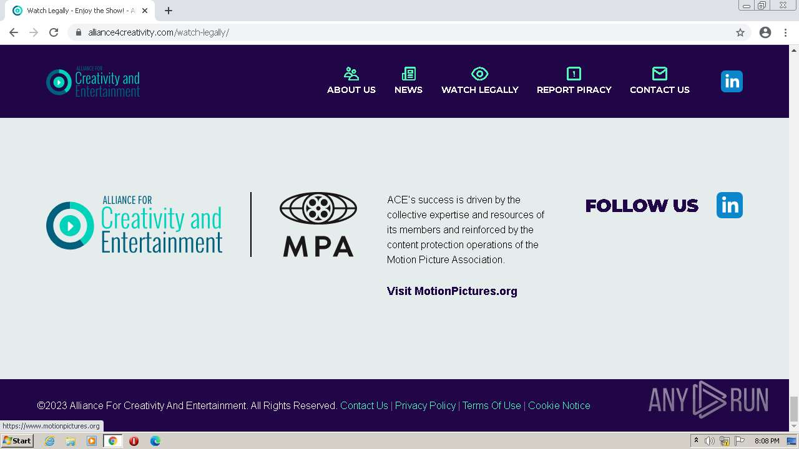Viewport: 799px width, 449px height.
Task: Open the Report Piracy page
Action: [574, 81]
